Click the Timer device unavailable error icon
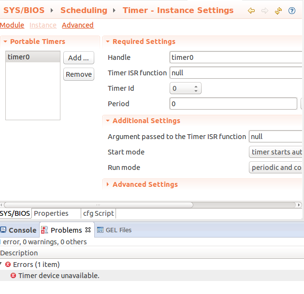Image resolution: width=304 pixels, height=294 pixels. tap(13, 275)
